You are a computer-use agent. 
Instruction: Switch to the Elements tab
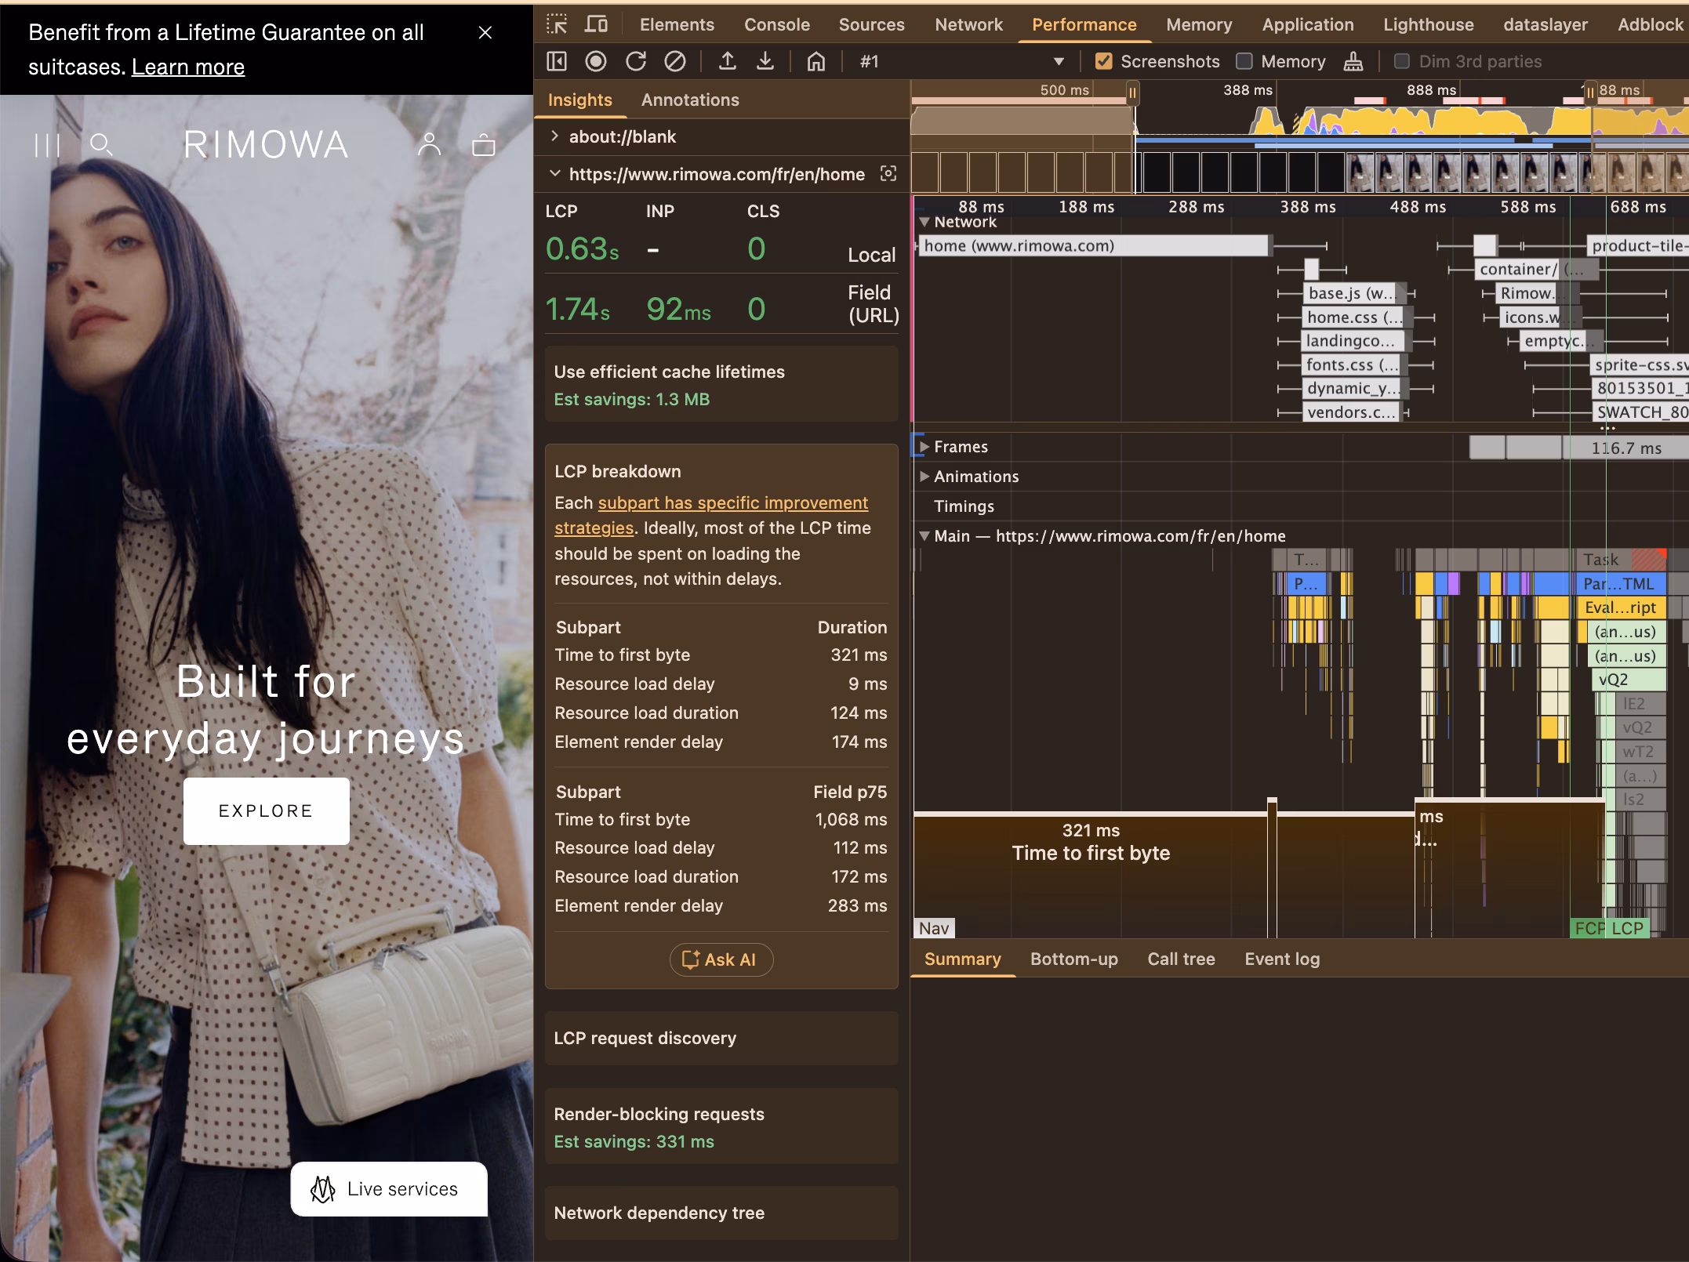677,24
